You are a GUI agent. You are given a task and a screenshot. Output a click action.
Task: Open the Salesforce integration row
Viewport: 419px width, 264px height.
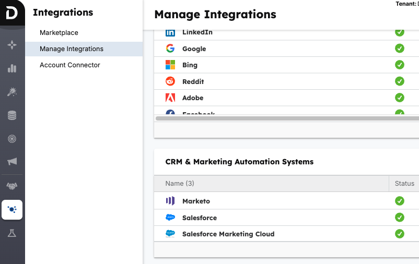point(199,218)
